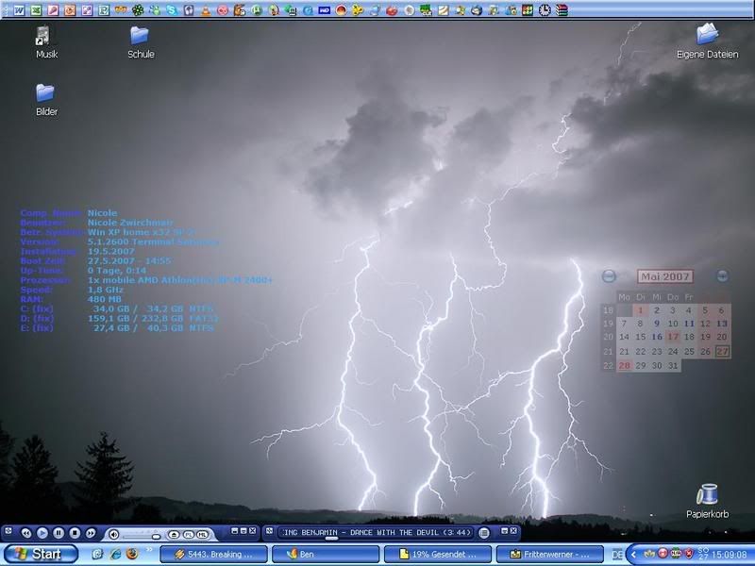This screenshot has width=755, height=566.
Task: Launch VLC media player cone icon
Action: pyautogui.click(x=205, y=10)
